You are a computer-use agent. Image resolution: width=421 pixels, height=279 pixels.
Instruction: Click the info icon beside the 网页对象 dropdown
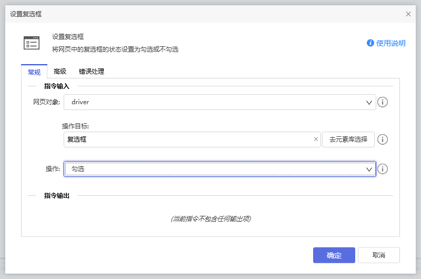point(383,102)
